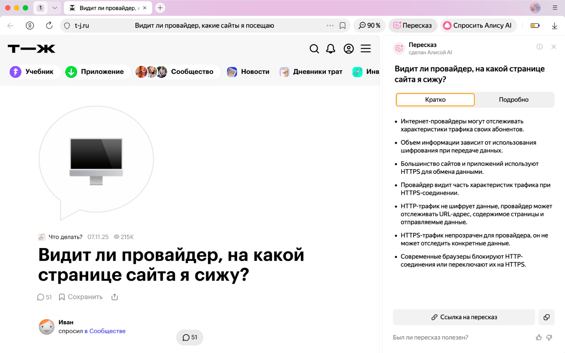565x353 pixels.
Task: Switch to the Подробно summary mode
Action: (x=514, y=100)
